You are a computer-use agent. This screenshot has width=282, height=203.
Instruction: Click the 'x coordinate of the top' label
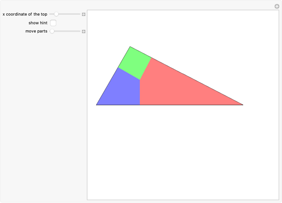coord(25,14)
